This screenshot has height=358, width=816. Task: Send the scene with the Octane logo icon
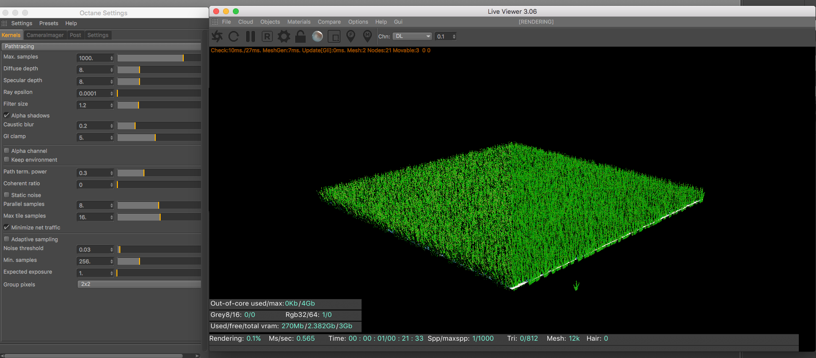click(217, 36)
